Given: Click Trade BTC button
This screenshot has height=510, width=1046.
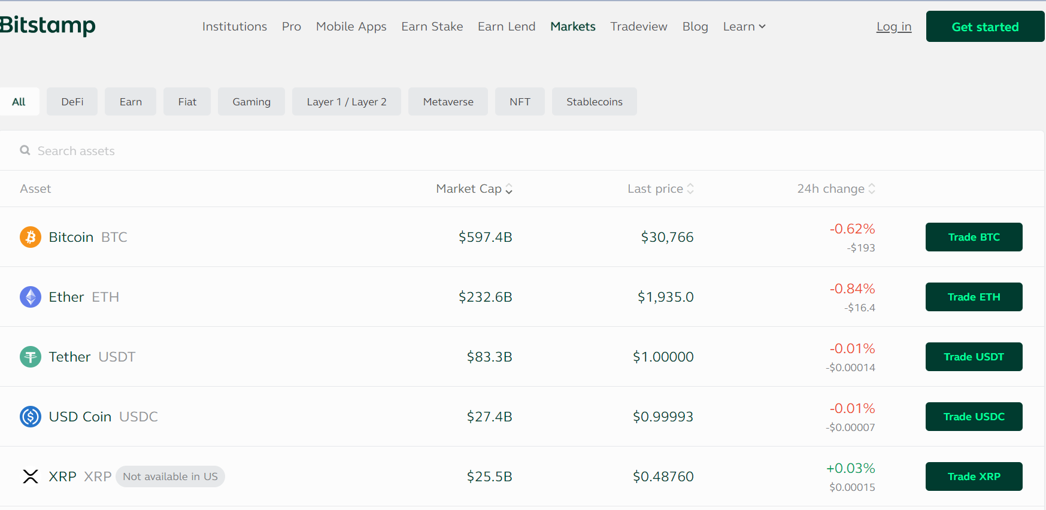Looking at the screenshot, I should pos(974,237).
